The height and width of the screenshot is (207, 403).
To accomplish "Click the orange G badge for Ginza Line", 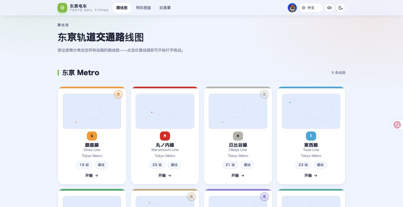I will pos(92,136).
